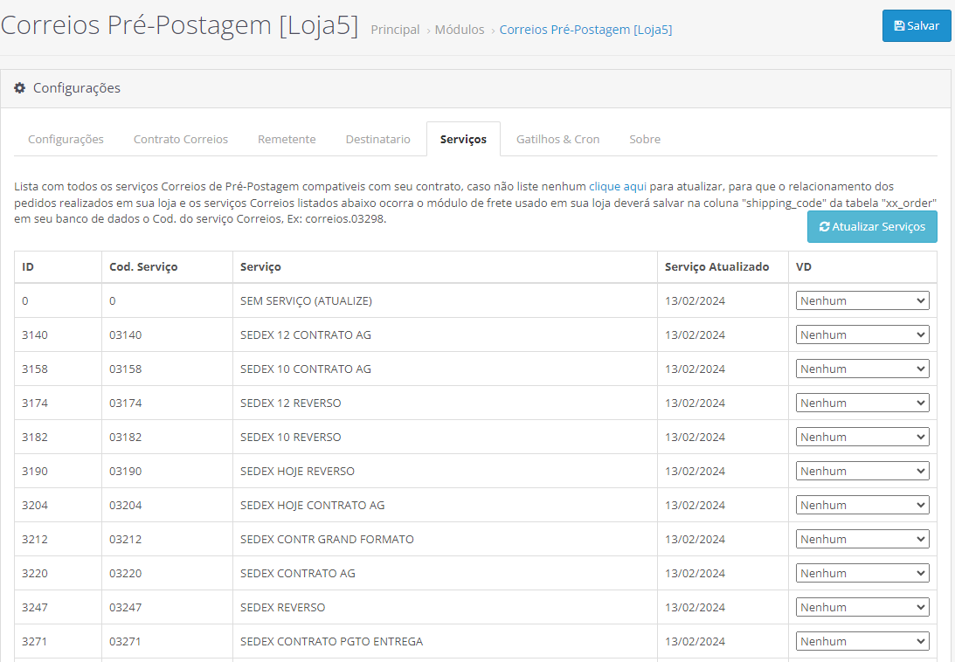Open VD dropdown for SEDEX 12 CONTRATO AG
Screen dimensions: 955x662
pos(862,334)
